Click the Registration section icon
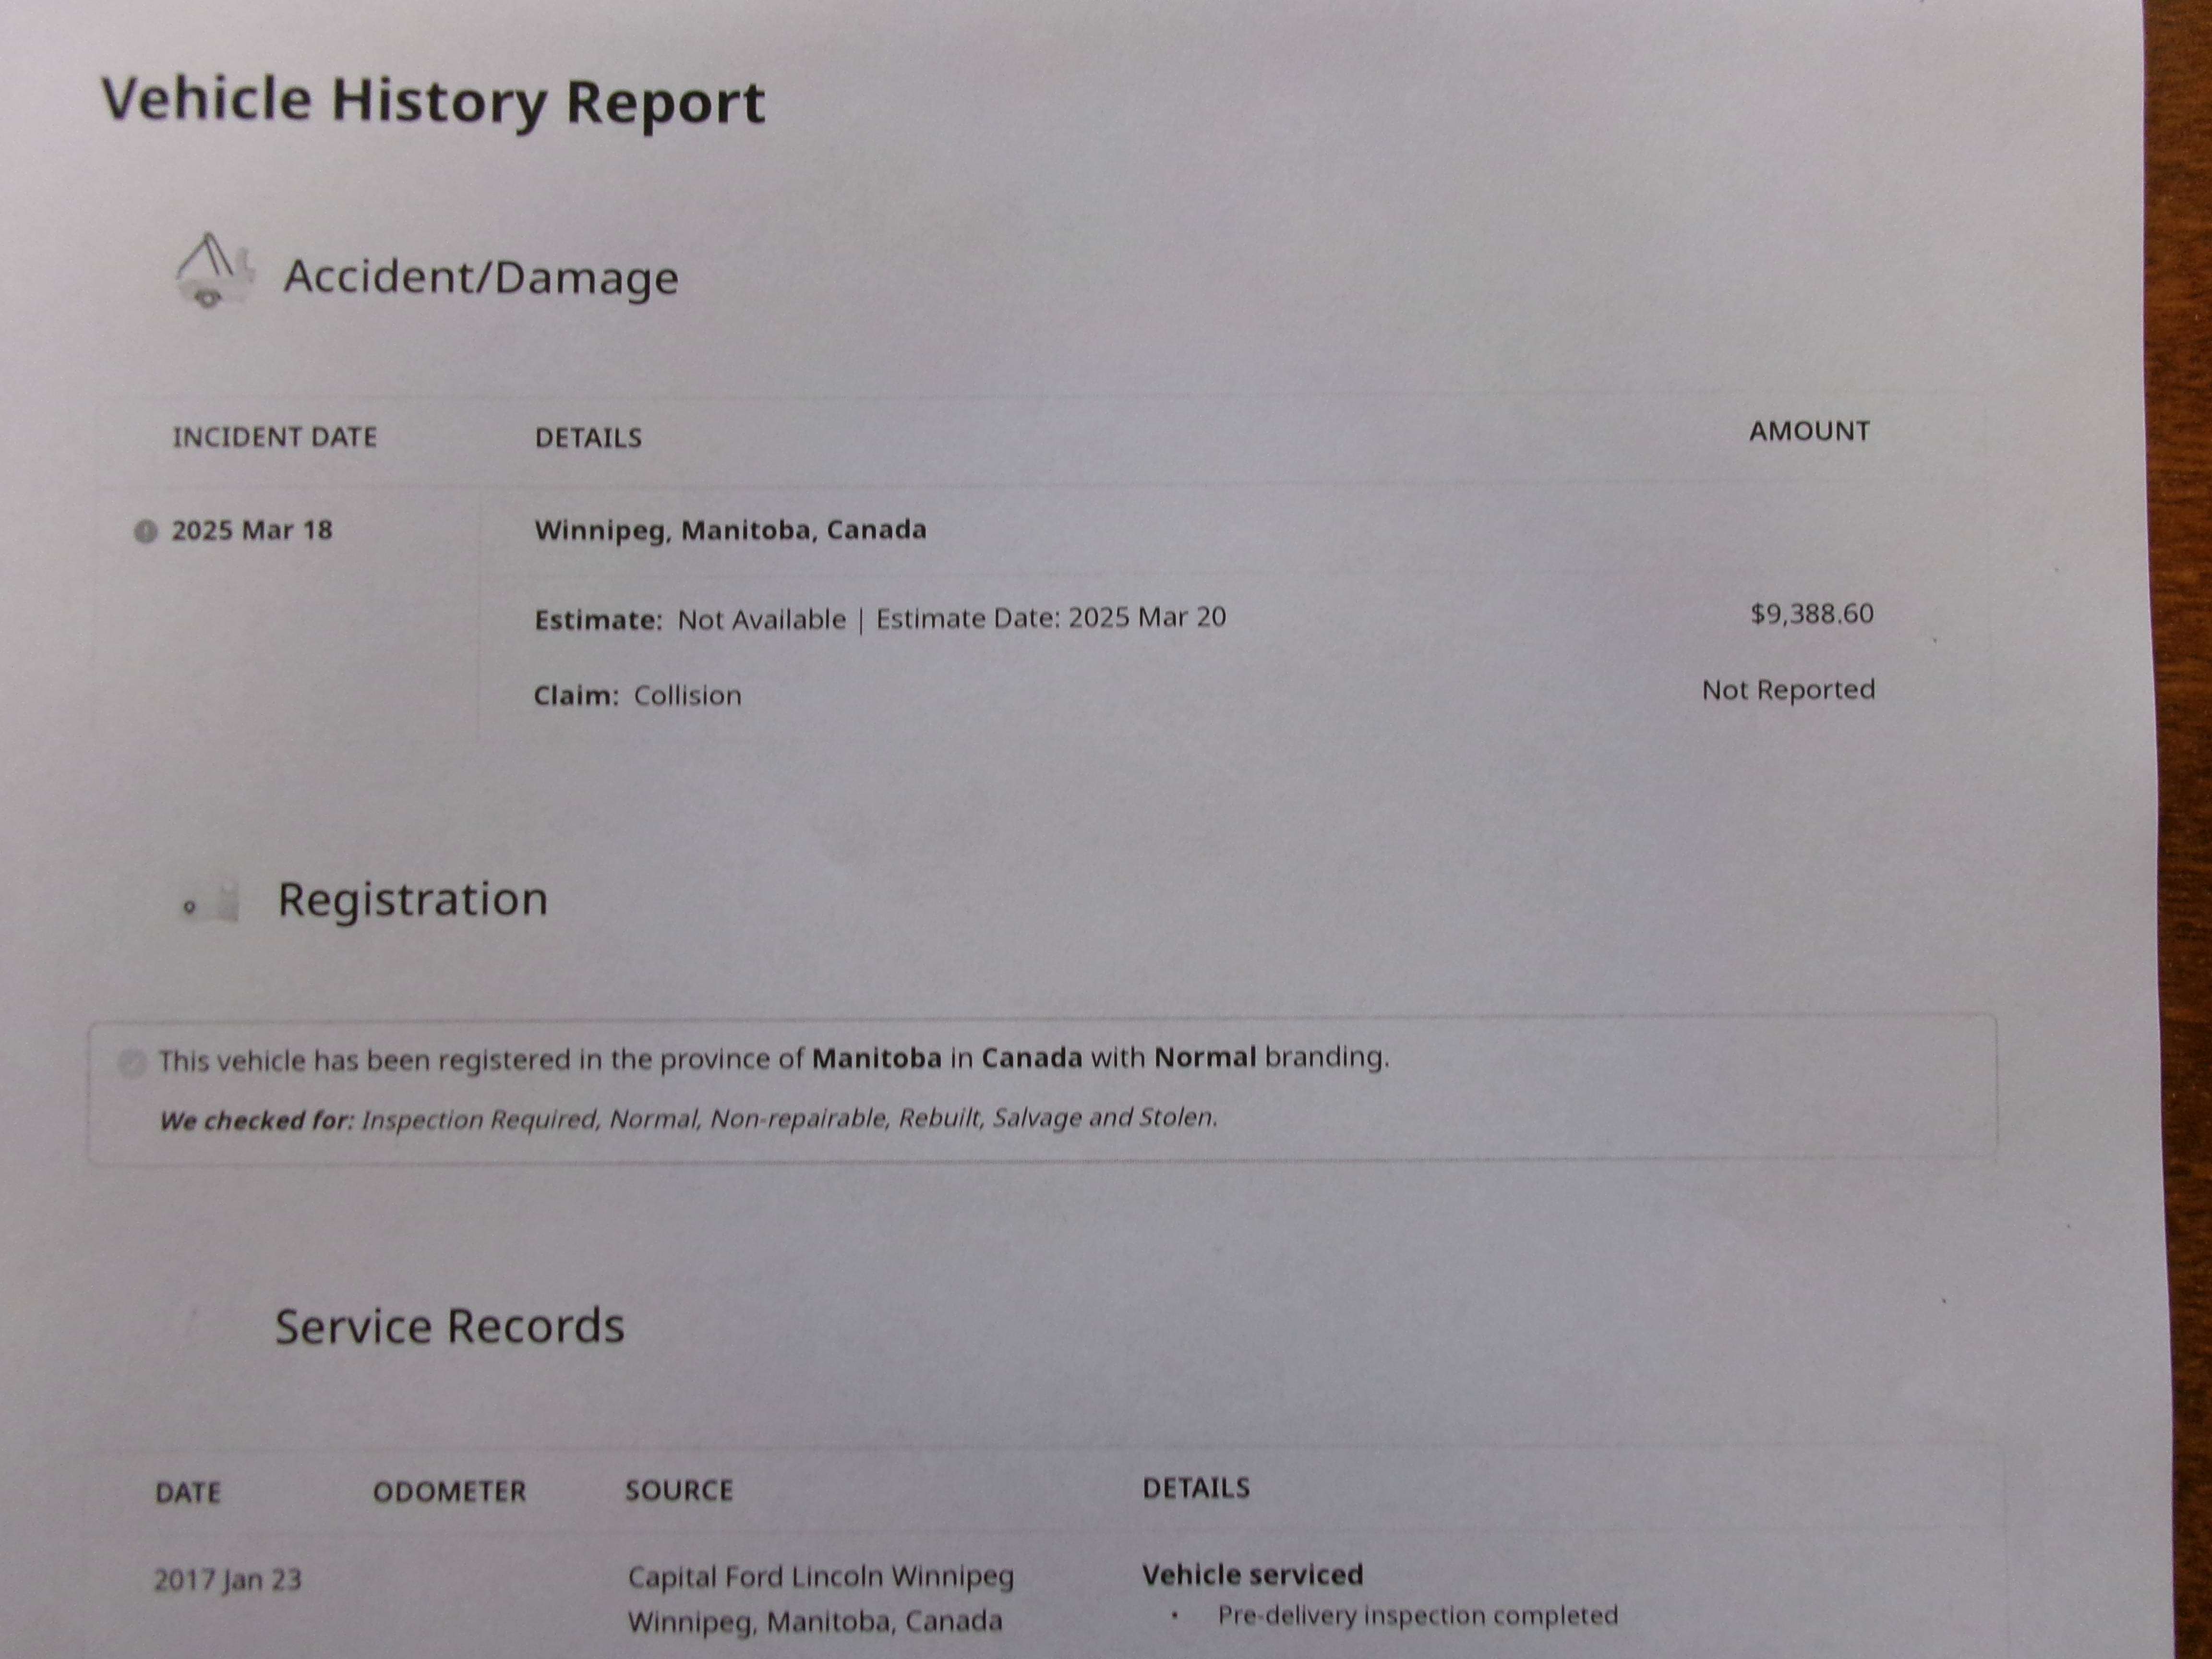The width and height of the screenshot is (2212, 1659). [x=211, y=902]
